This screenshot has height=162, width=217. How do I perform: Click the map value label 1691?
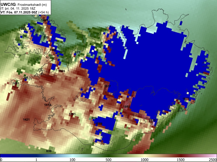16,83
